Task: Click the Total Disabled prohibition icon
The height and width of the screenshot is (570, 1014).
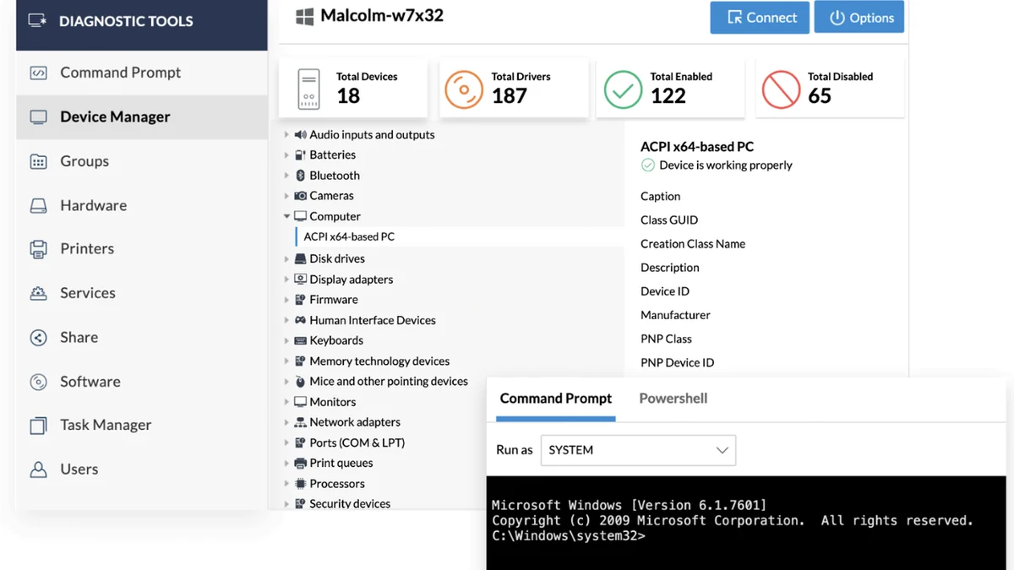Action: tap(781, 88)
